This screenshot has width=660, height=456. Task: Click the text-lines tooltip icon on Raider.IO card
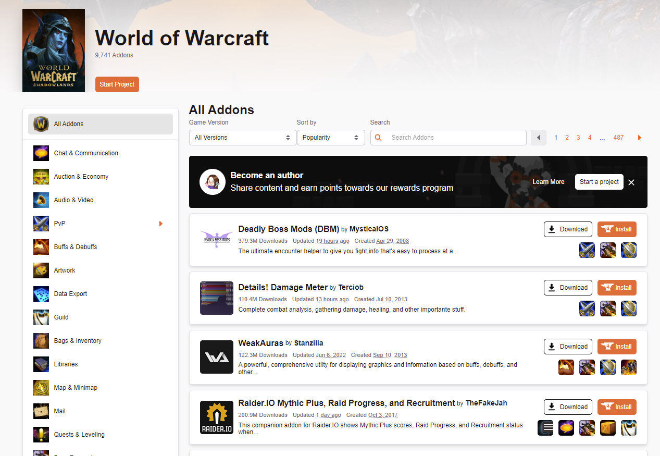coord(545,428)
